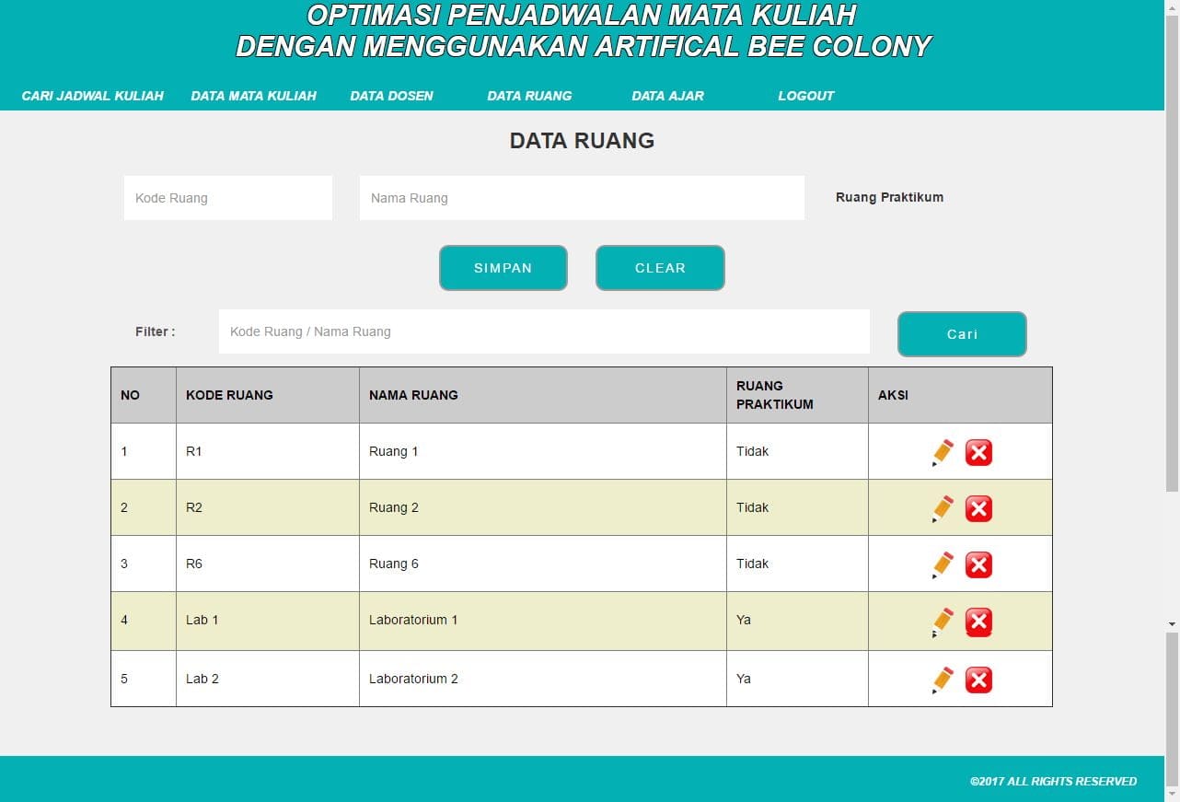Remove Ruang 6 with red X icon
The image size is (1180, 802).
tap(978, 564)
